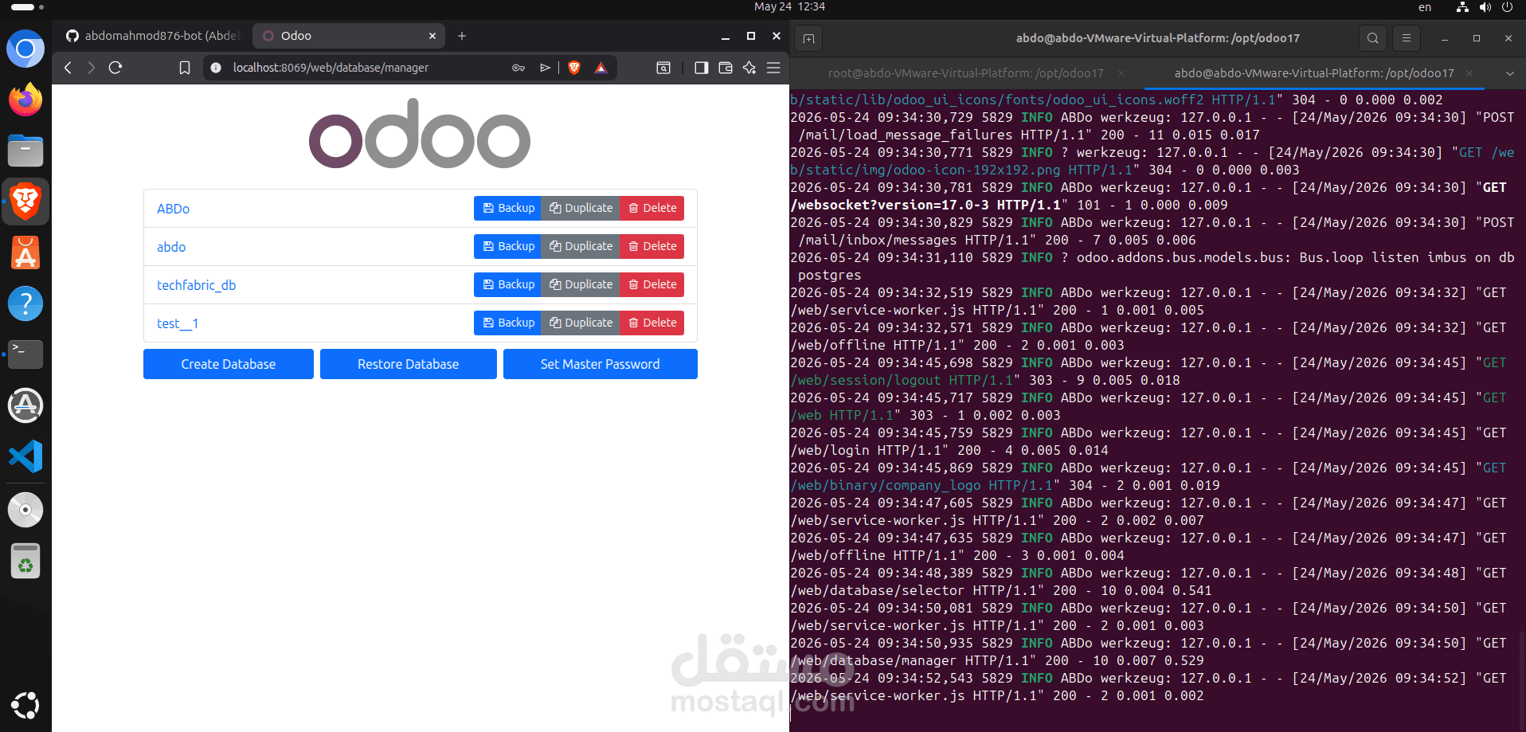Open Brave Rewards triangle icon
Screen dimensions: 1526x732
point(601,68)
